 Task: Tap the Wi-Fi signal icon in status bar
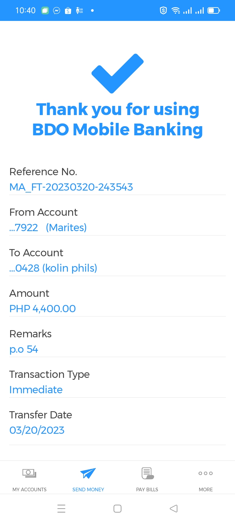pyautogui.click(x=176, y=11)
